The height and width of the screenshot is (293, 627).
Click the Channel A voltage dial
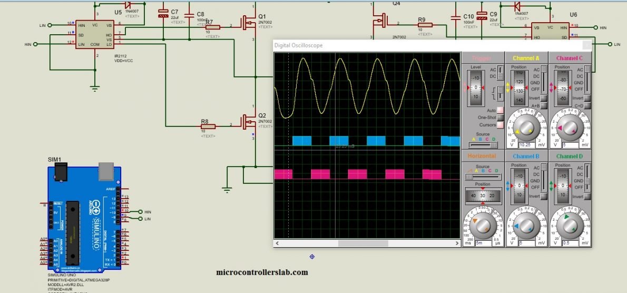(526, 128)
